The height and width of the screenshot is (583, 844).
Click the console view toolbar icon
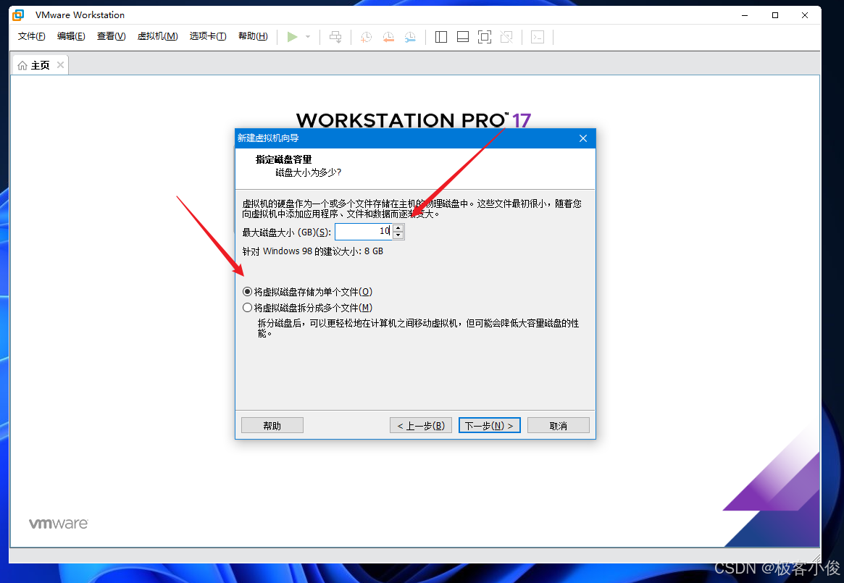538,37
